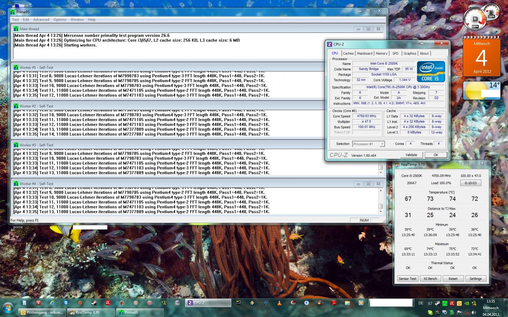Open the Options menu in Prime95
The height and width of the screenshot is (317, 508).
coord(60,20)
